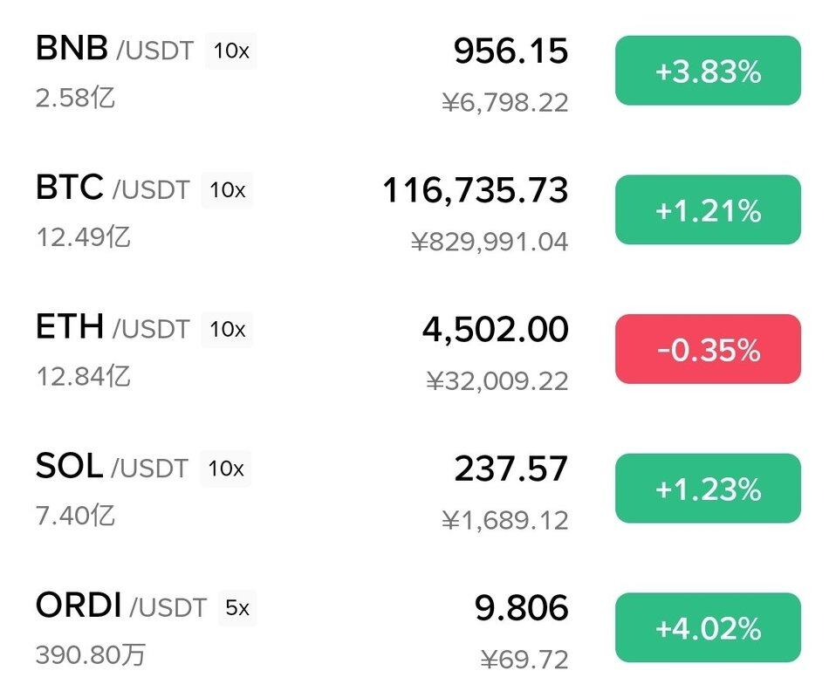
Task: Tap the BTC +1.21% change button
Action: (708, 209)
